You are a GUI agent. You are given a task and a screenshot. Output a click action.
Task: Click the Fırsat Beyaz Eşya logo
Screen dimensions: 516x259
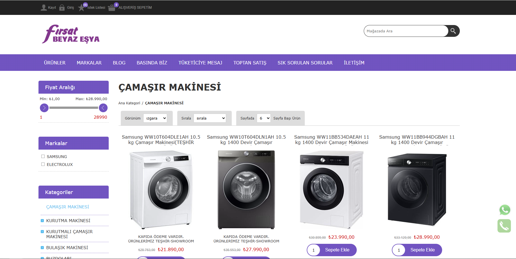pyautogui.click(x=71, y=34)
